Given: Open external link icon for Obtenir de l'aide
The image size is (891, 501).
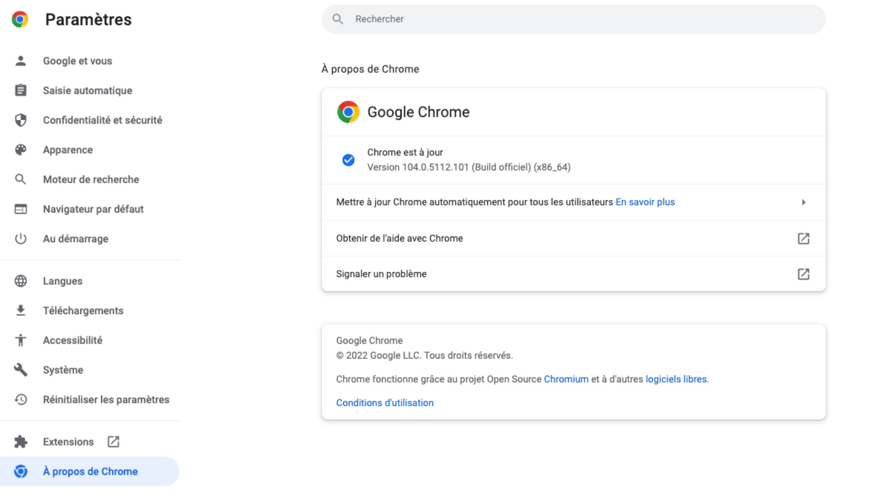Looking at the screenshot, I should point(804,238).
